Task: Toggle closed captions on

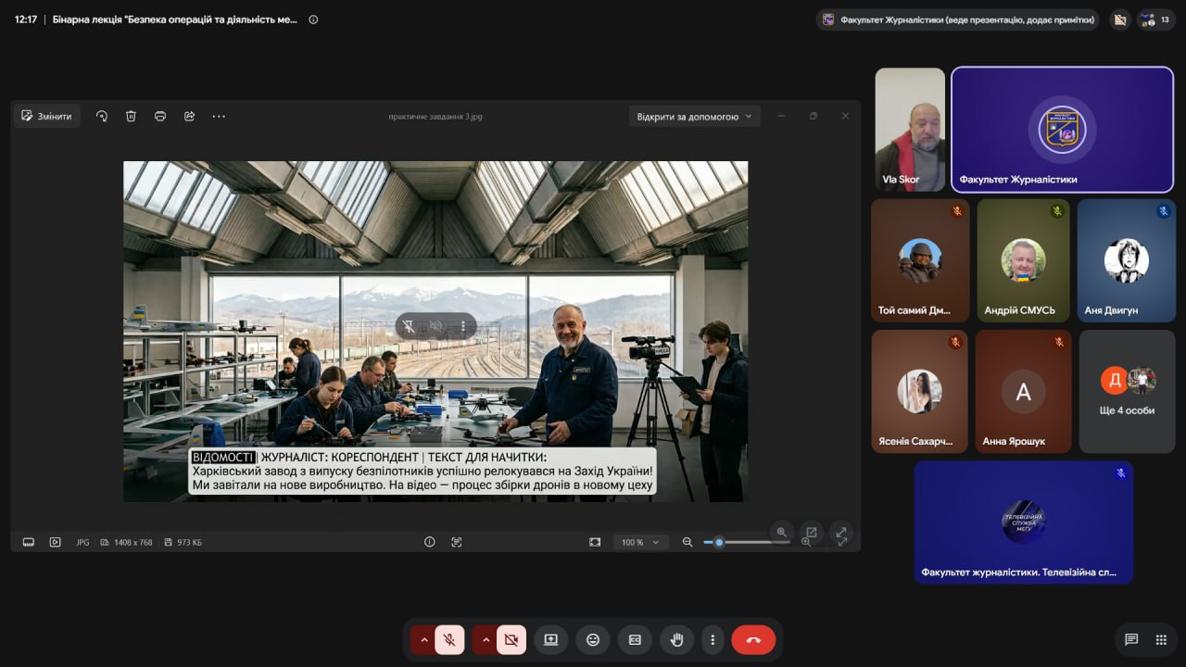Action: pyautogui.click(x=636, y=639)
